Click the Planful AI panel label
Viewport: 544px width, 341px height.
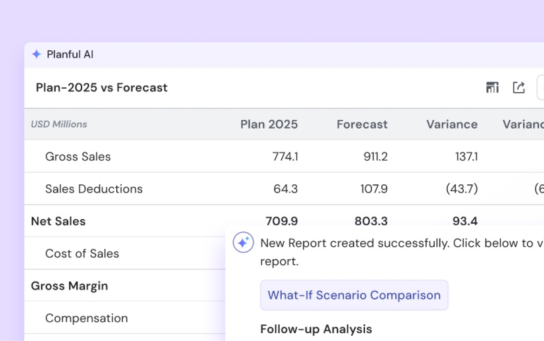tap(70, 54)
